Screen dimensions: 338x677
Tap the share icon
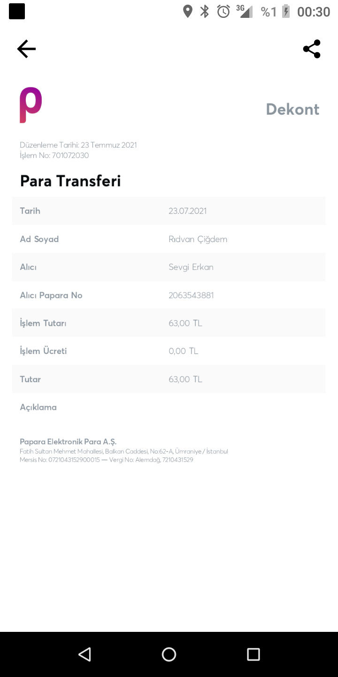[312, 49]
